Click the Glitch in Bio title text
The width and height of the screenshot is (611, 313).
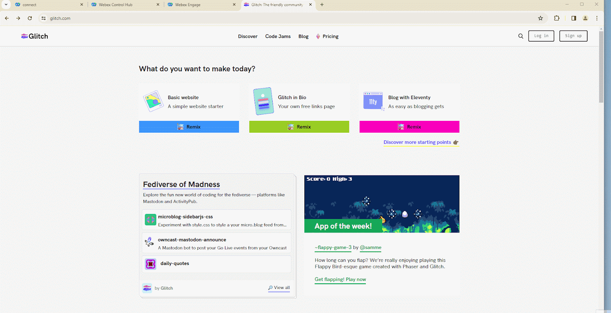(x=292, y=98)
